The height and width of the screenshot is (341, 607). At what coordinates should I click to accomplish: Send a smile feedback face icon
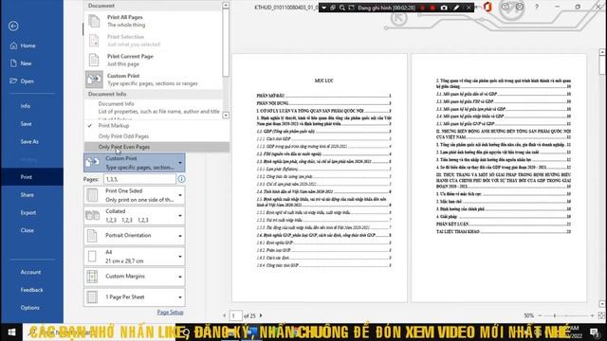click(506, 7)
